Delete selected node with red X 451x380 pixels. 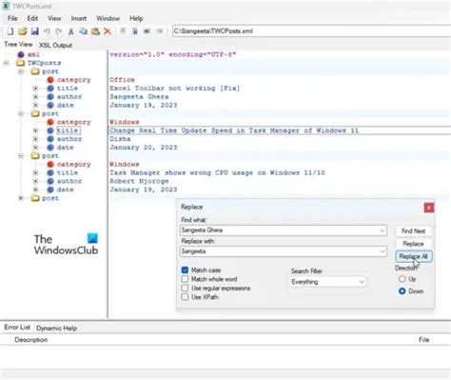click(108, 31)
